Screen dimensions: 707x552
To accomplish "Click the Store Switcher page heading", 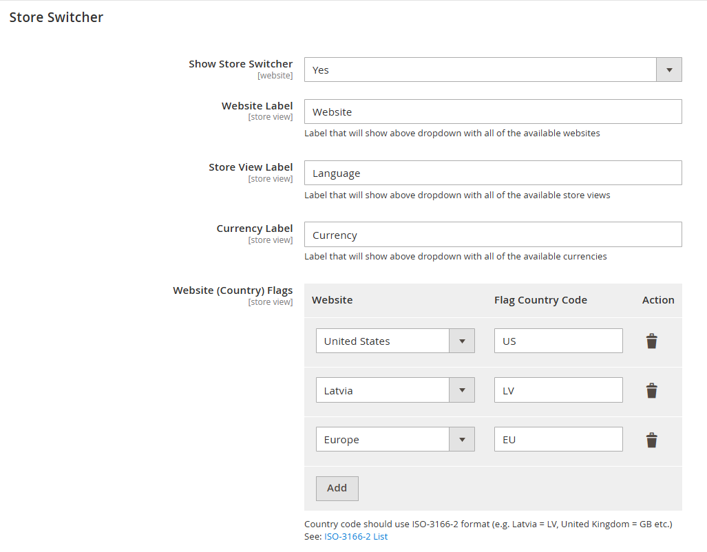I will pyautogui.click(x=56, y=17).
